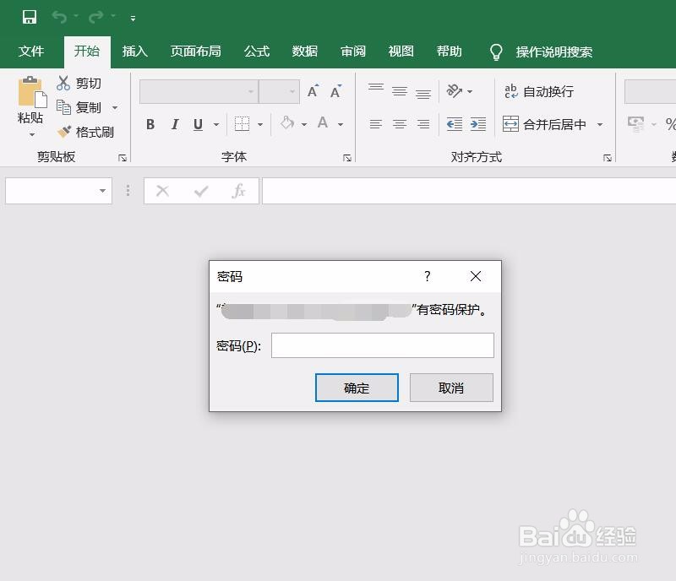Image resolution: width=676 pixels, height=581 pixels.
Task: Open the 公式 tab
Action: coord(257,52)
